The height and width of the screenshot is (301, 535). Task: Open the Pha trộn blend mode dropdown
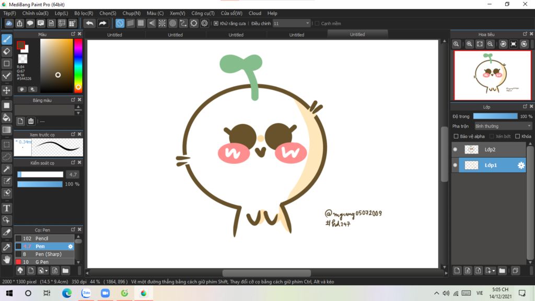coord(503,126)
